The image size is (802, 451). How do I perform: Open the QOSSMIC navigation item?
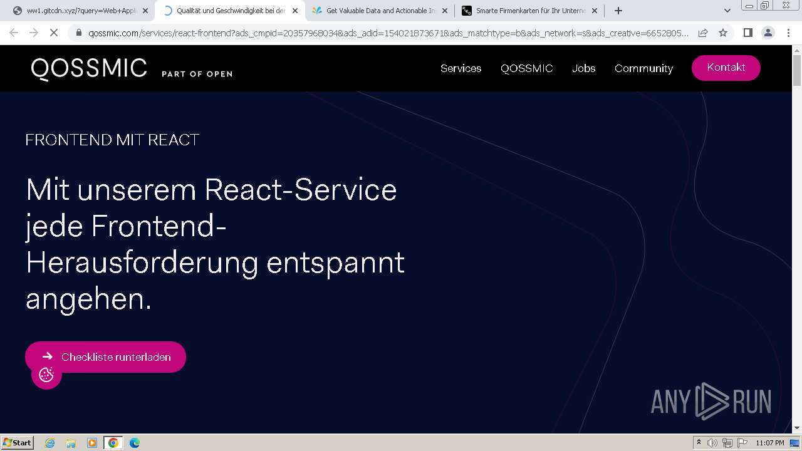tap(526, 68)
